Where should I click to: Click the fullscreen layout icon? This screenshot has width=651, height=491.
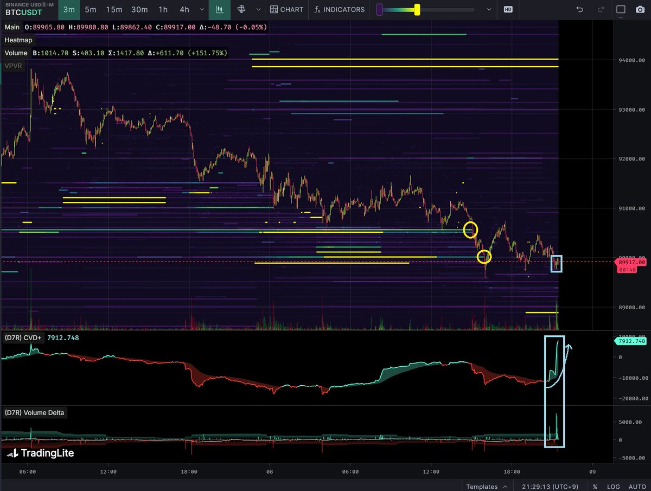pyautogui.click(x=621, y=9)
